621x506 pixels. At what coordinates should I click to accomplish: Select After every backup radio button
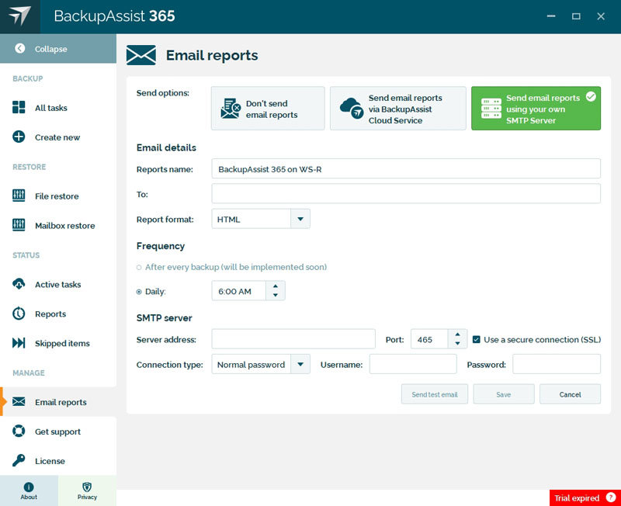[x=139, y=267]
